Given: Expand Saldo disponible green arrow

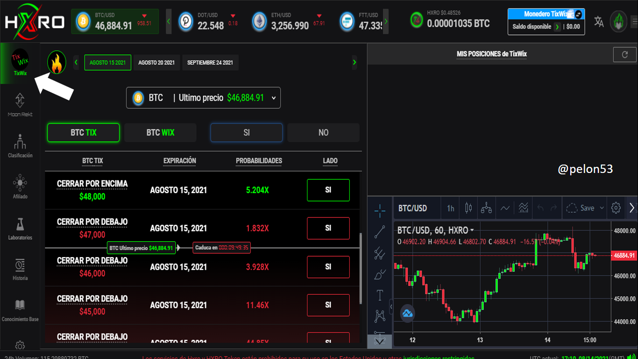Looking at the screenshot, I should point(557,27).
